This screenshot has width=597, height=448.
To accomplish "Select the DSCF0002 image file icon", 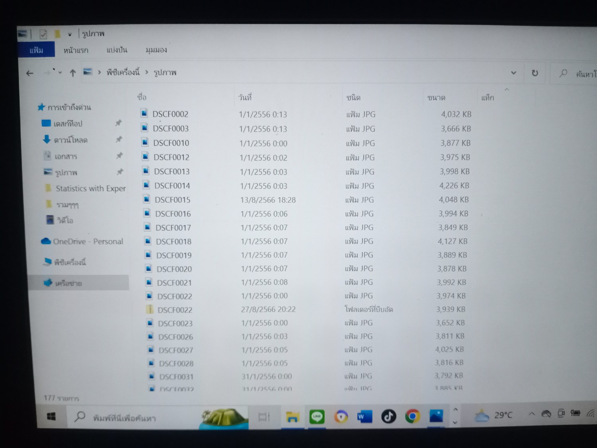I will tap(144, 113).
